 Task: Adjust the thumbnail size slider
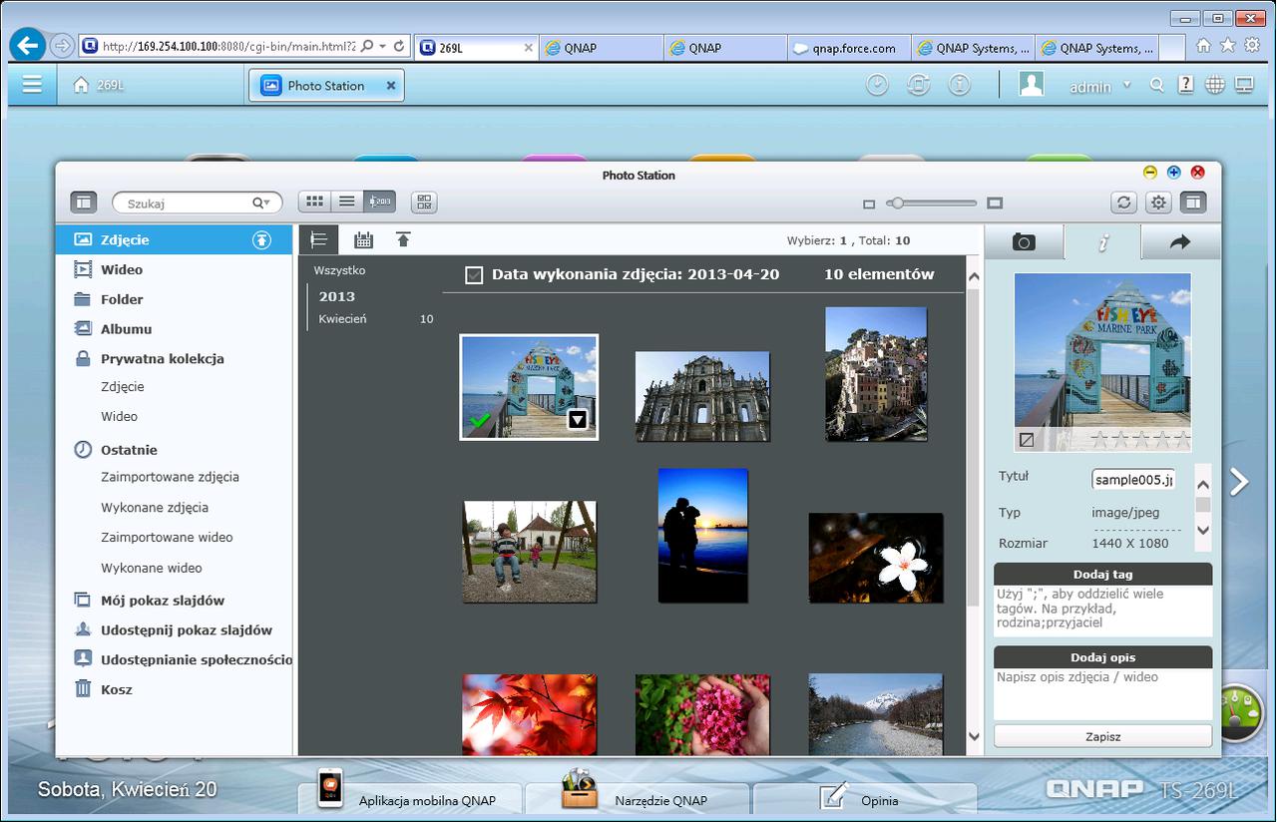click(897, 203)
